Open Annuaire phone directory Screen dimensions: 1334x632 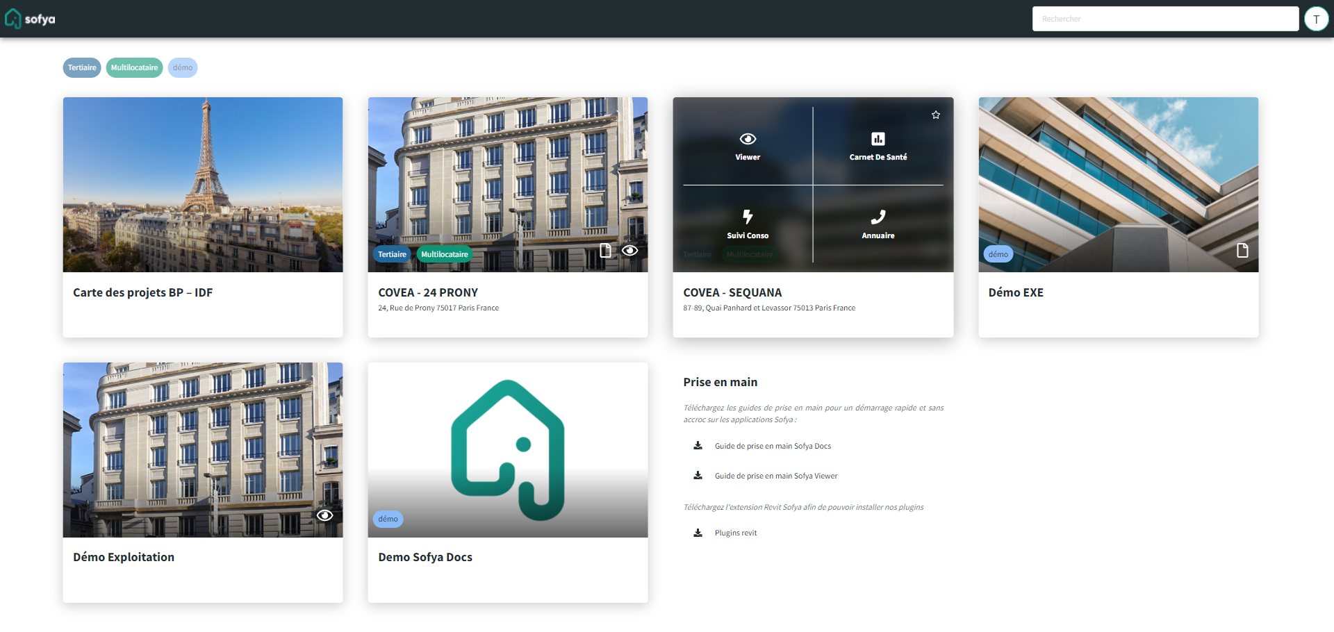coord(878,224)
